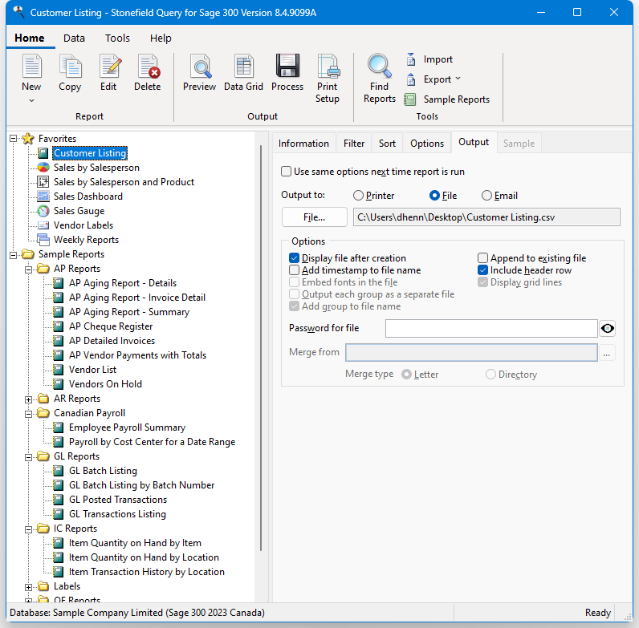Open the Tools ribbon tab
This screenshot has width=639, height=628.
(117, 38)
